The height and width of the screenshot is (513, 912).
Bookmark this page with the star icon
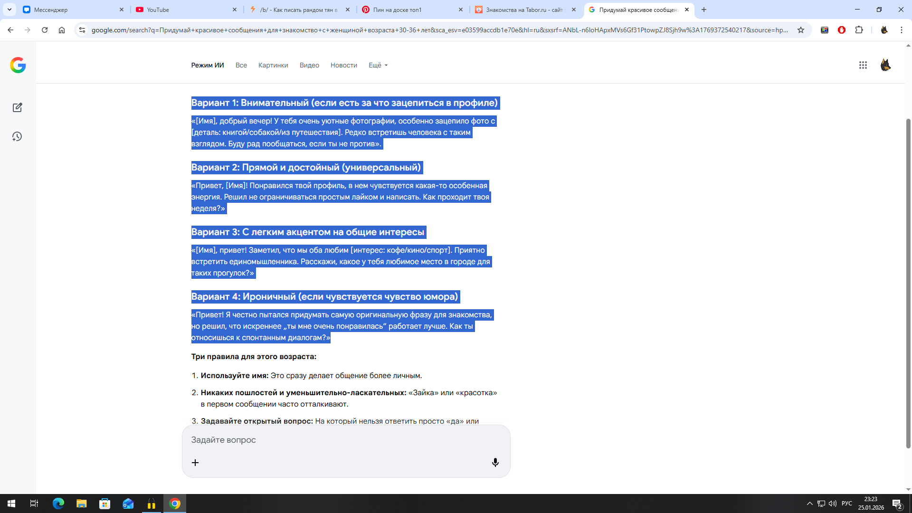tap(801, 30)
